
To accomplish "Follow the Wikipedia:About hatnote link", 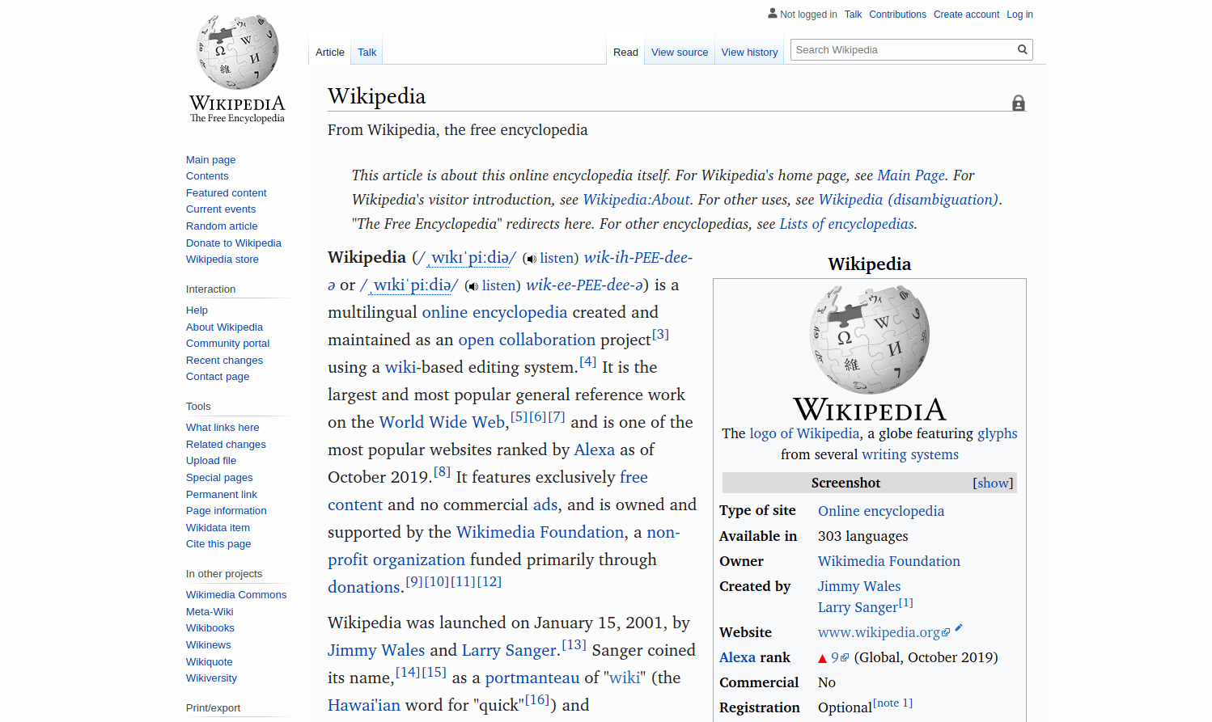I will pos(636,200).
